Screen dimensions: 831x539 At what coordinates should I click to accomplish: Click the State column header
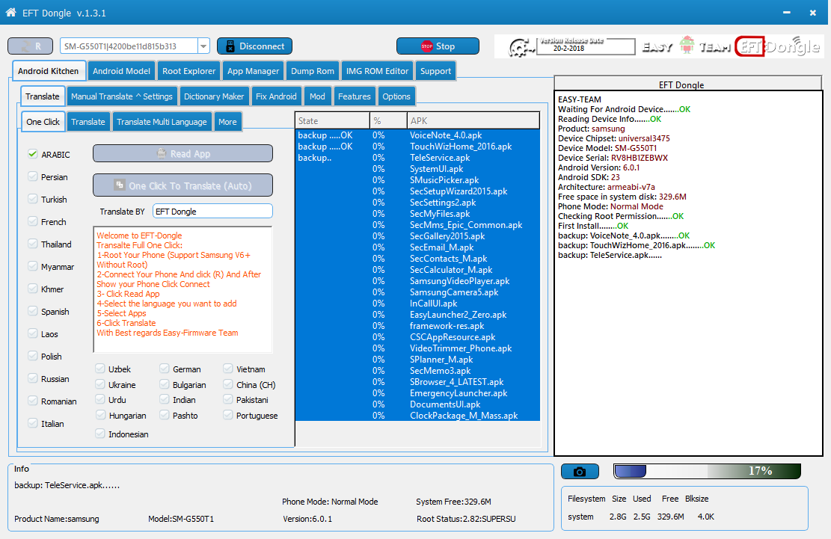[332, 120]
